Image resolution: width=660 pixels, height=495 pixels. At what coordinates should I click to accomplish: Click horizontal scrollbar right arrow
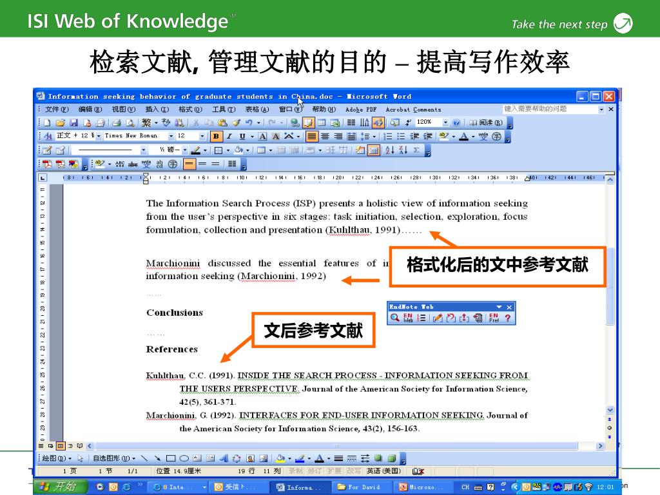tap(600, 446)
